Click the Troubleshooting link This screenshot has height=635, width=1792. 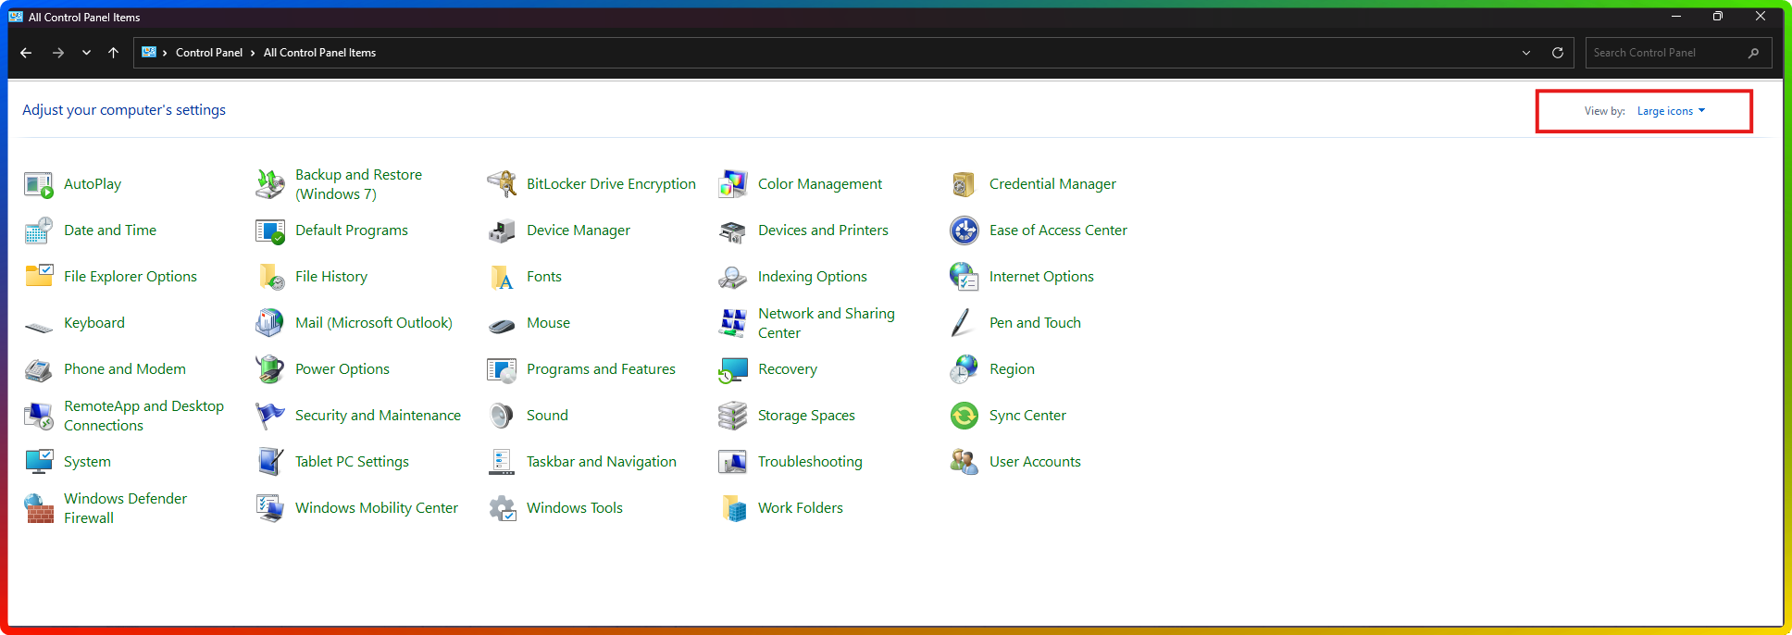click(x=810, y=462)
